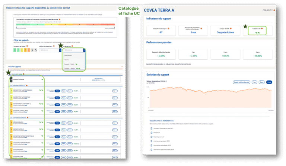Choose Sélectionner option in the ESG list

(x=74, y=55)
